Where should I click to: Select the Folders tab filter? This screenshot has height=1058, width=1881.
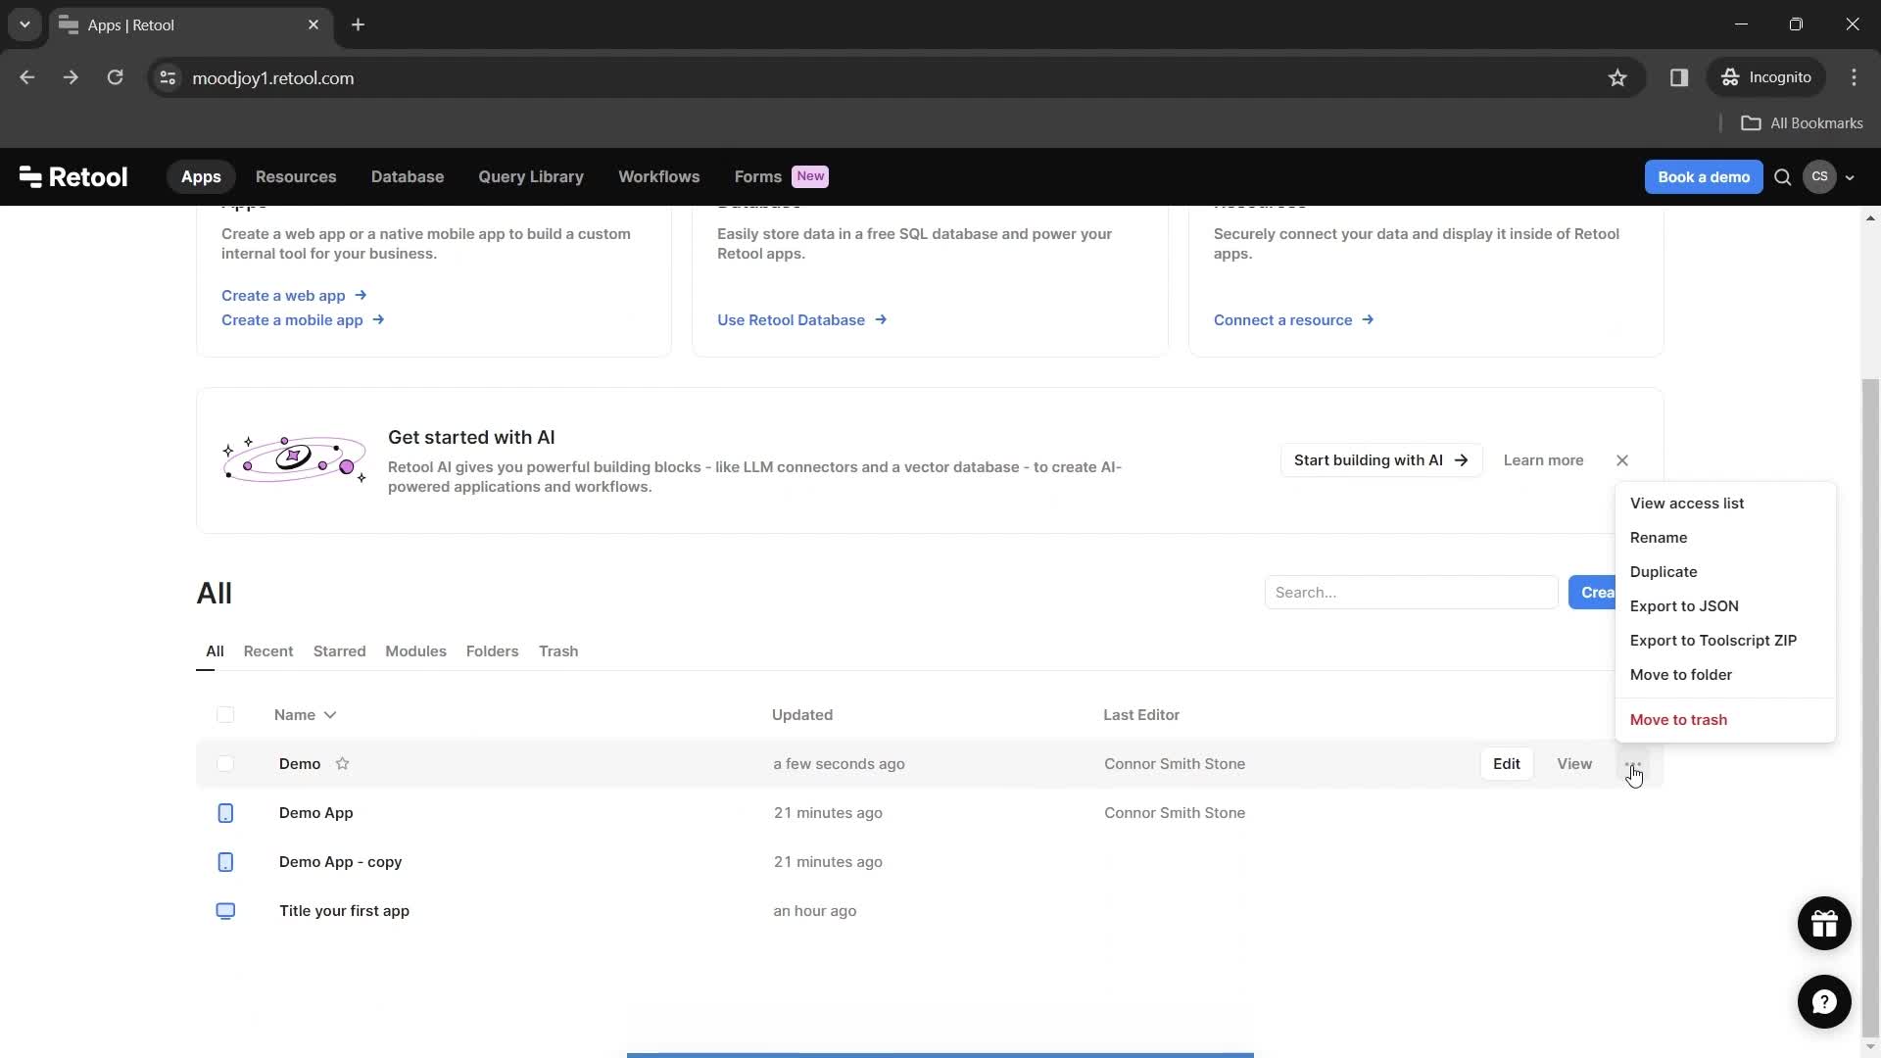pos(494,651)
